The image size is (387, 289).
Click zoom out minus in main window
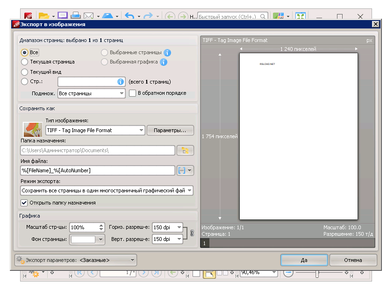[288, 273]
